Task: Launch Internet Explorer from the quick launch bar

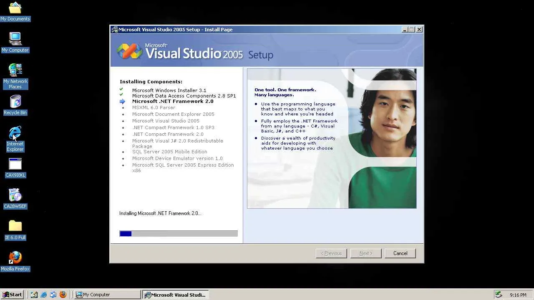Action: (44, 295)
